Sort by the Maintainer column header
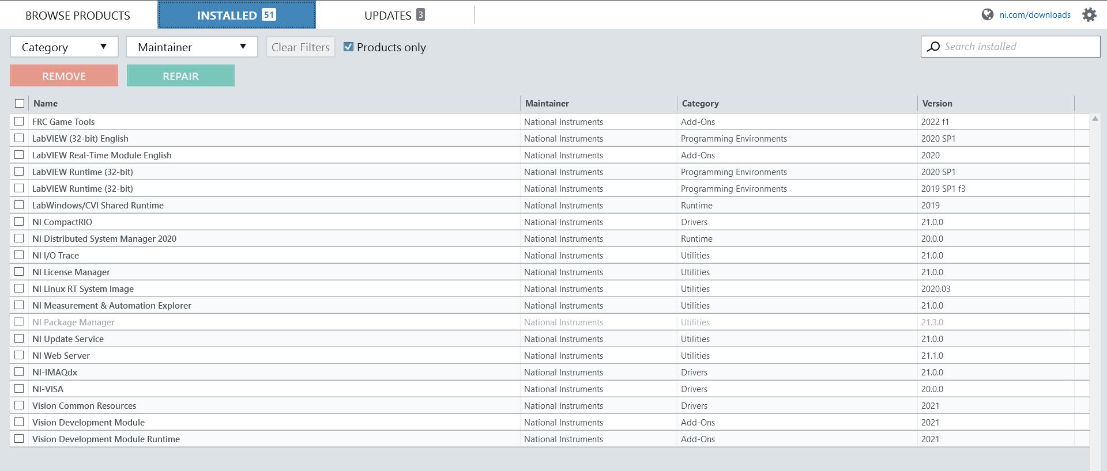This screenshot has width=1107, height=471. pos(547,104)
